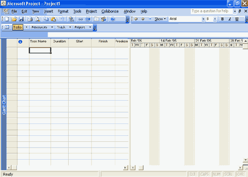This screenshot has height=177, width=248.
Task: Open the File menu
Action: tap(14, 11)
